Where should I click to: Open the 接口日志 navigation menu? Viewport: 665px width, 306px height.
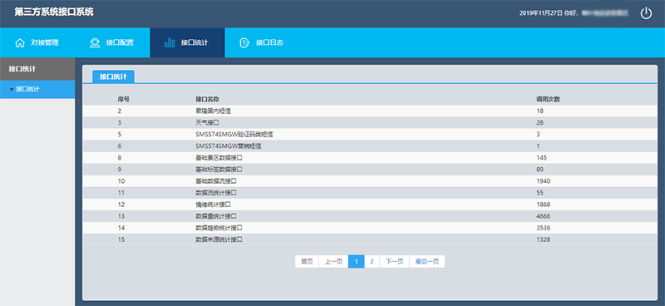pyautogui.click(x=262, y=42)
